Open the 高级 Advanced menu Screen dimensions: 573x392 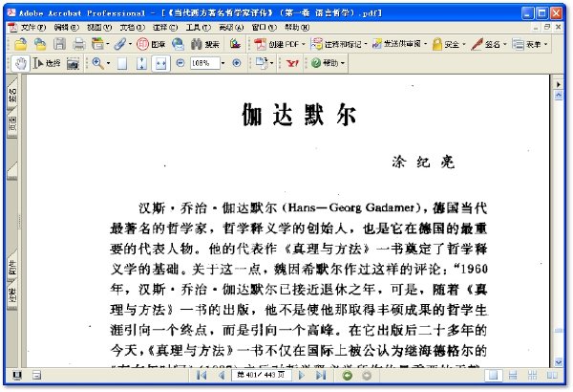tap(231, 27)
